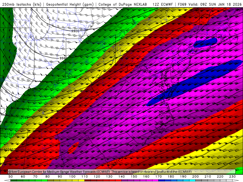Viewport: 243px width, 182px height.
Task: Click the darkest green swatch starting the legend
Action: [x=14, y=180]
